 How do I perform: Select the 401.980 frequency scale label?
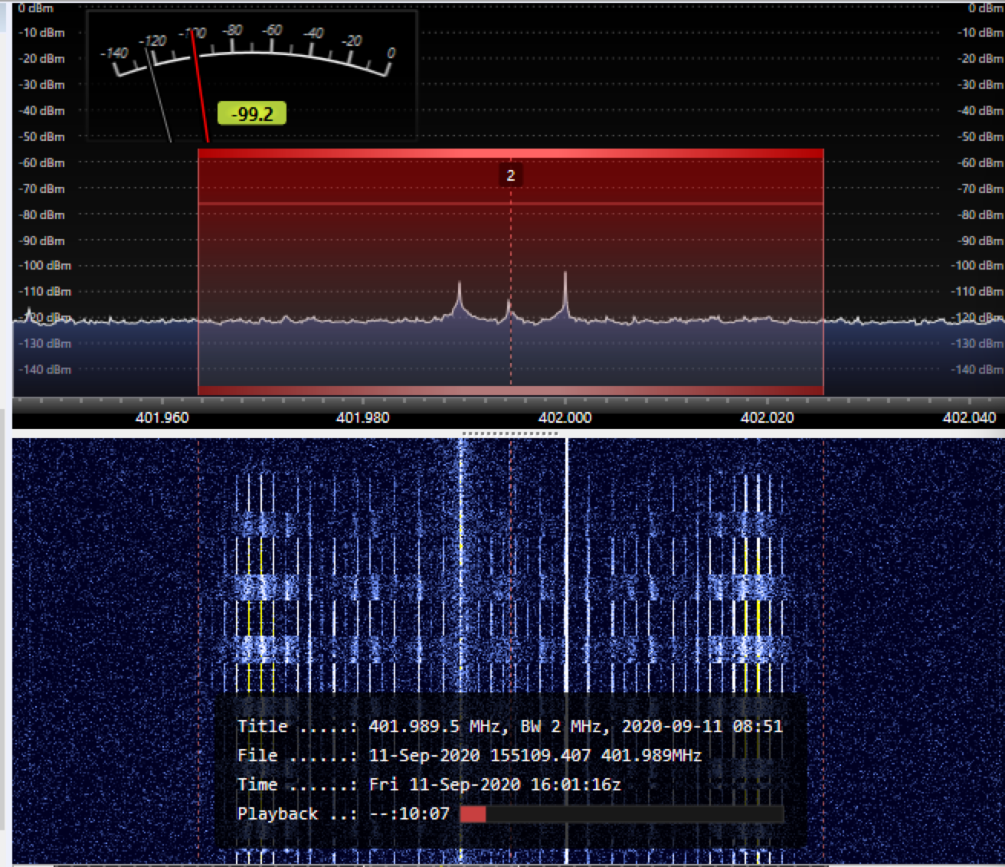point(362,417)
